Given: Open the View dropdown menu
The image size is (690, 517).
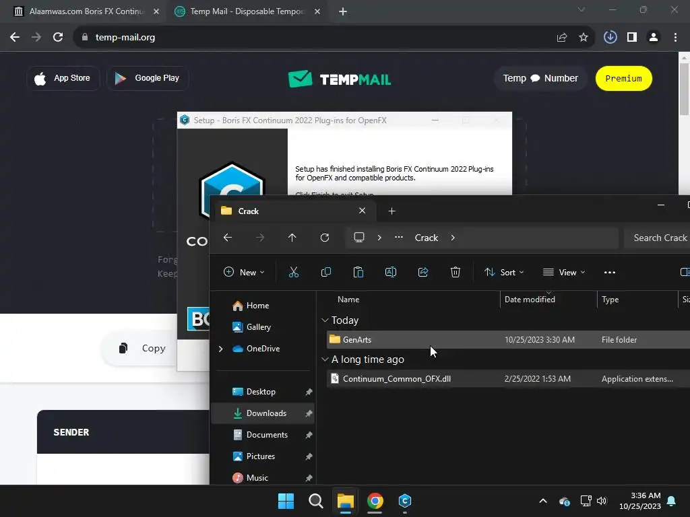Looking at the screenshot, I should (564, 272).
